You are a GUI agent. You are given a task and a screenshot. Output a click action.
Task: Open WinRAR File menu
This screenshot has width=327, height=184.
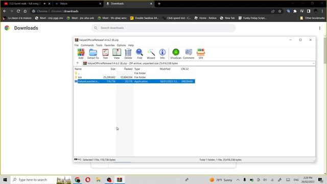pyautogui.click(x=77, y=45)
